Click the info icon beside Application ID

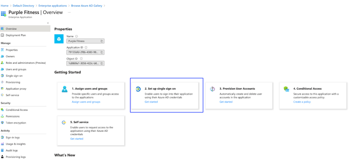tap(86, 47)
